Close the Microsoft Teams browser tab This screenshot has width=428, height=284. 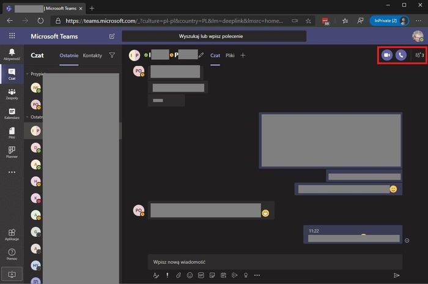point(81,9)
